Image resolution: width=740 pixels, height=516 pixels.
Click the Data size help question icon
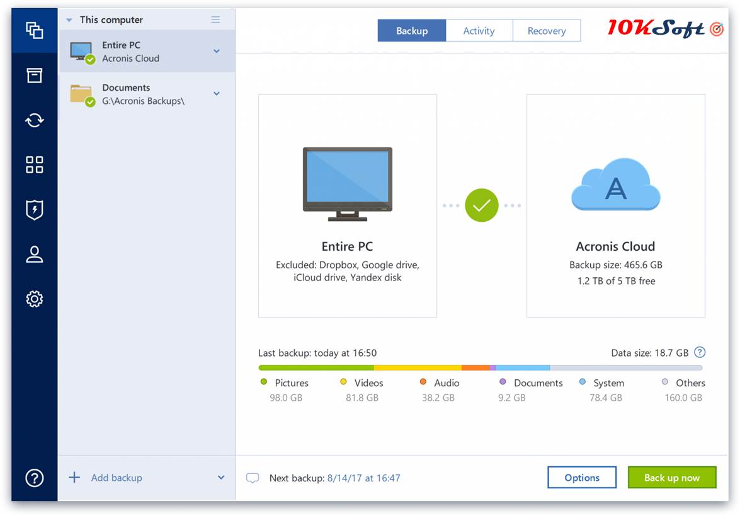pyautogui.click(x=700, y=352)
